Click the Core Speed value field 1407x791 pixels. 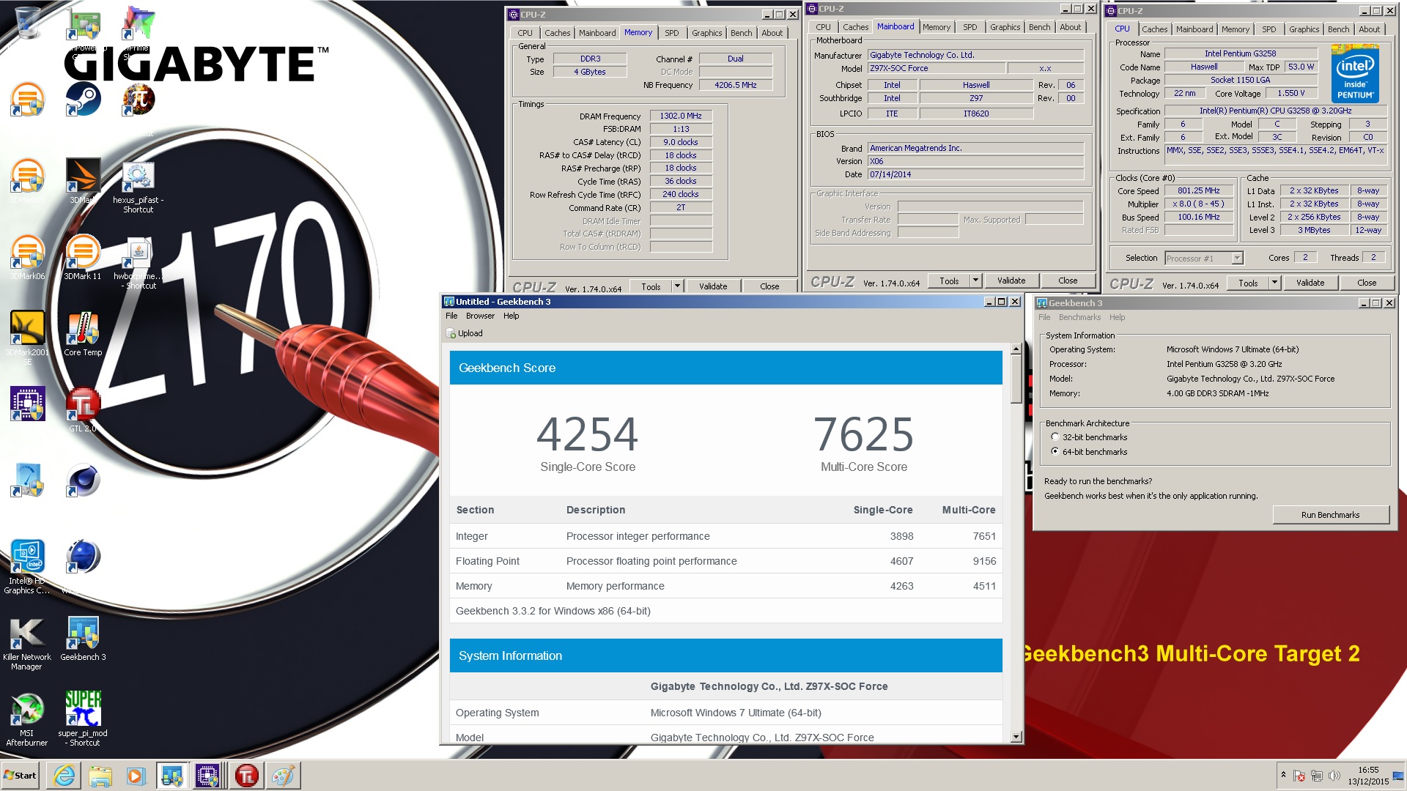[1199, 190]
